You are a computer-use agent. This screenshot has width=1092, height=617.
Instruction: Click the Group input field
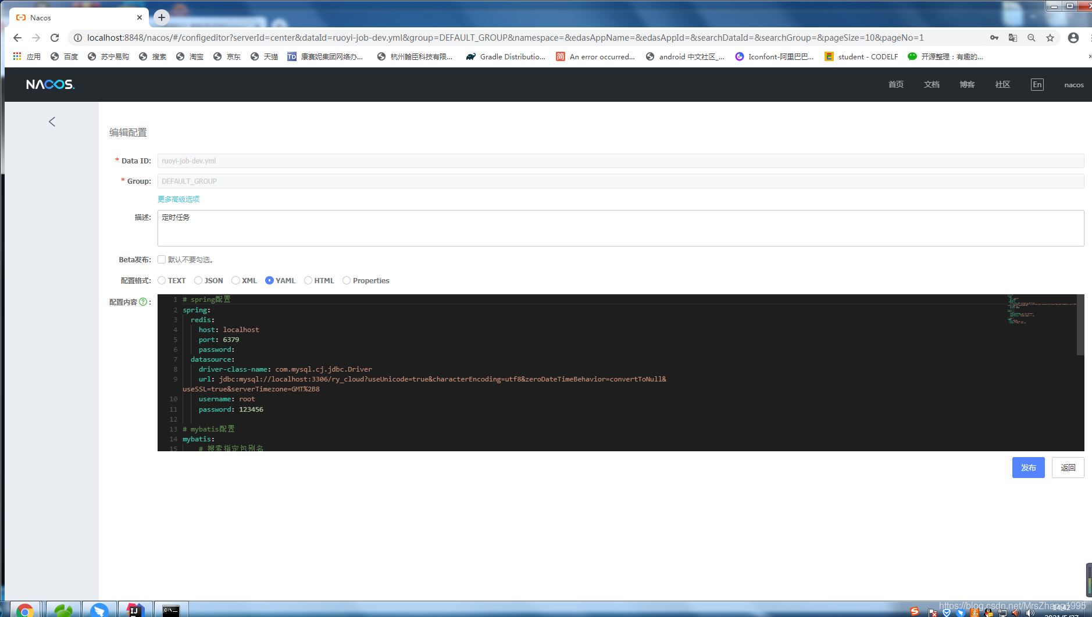tap(620, 181)
